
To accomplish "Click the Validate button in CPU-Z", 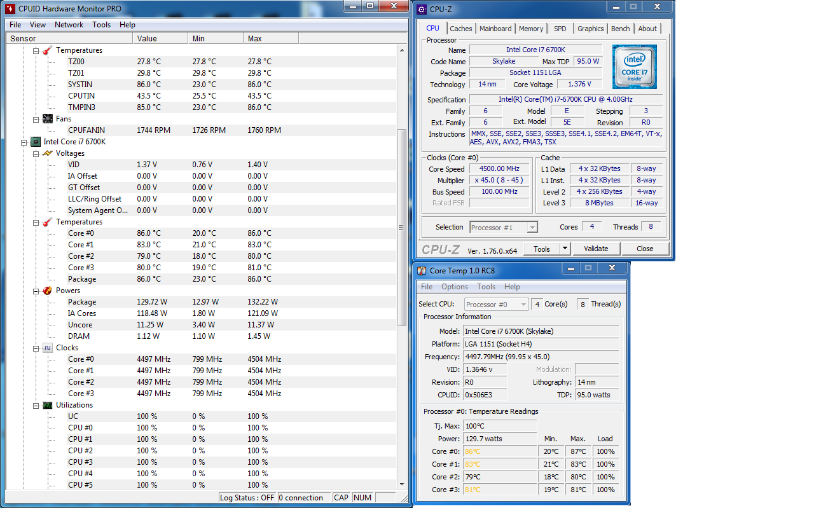I will pyautogui.click(x=596, y=249).
